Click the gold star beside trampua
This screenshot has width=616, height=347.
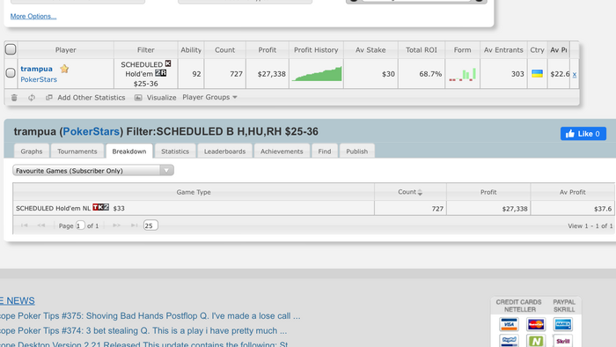coord(64,69)
